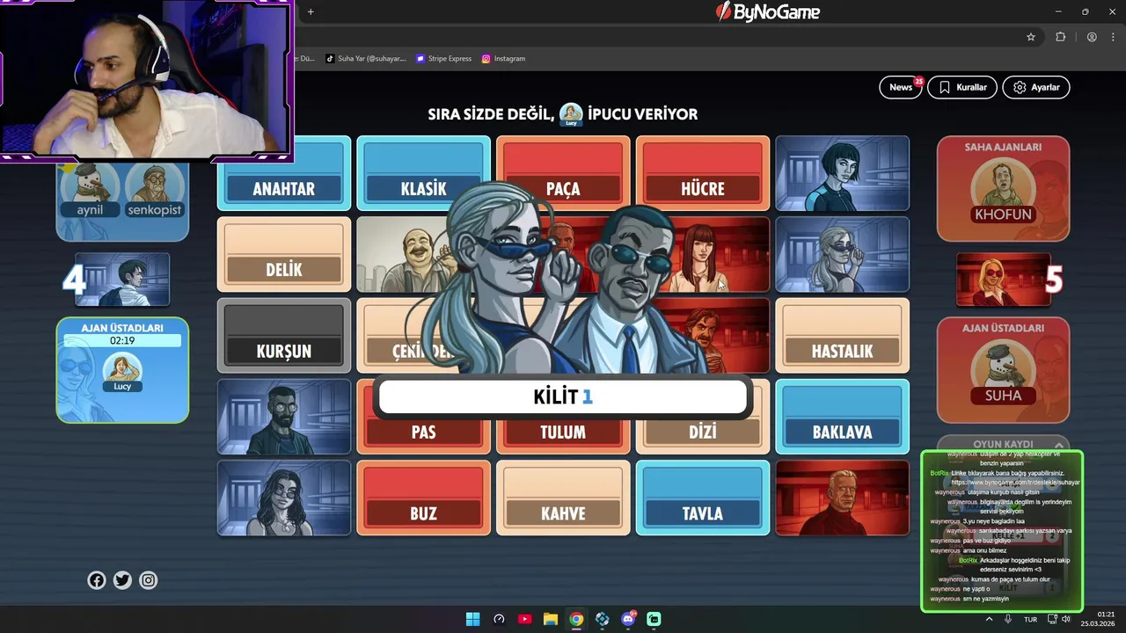The image size is (1126, 633).
Task: Open the volume tray icon
Action: click(1066, 619)
